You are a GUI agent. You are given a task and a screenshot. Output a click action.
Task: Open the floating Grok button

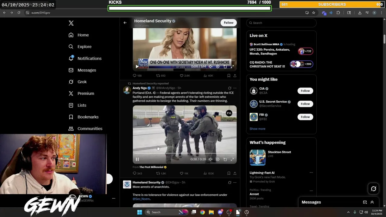click(x=374, y=189)
